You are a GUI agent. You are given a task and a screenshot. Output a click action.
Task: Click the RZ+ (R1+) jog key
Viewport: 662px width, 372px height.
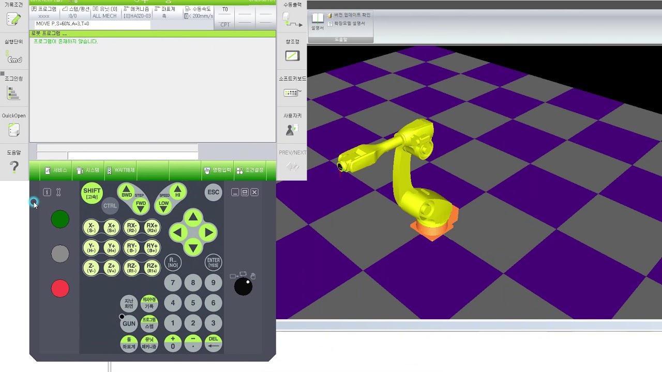click(x=152, y=268)
